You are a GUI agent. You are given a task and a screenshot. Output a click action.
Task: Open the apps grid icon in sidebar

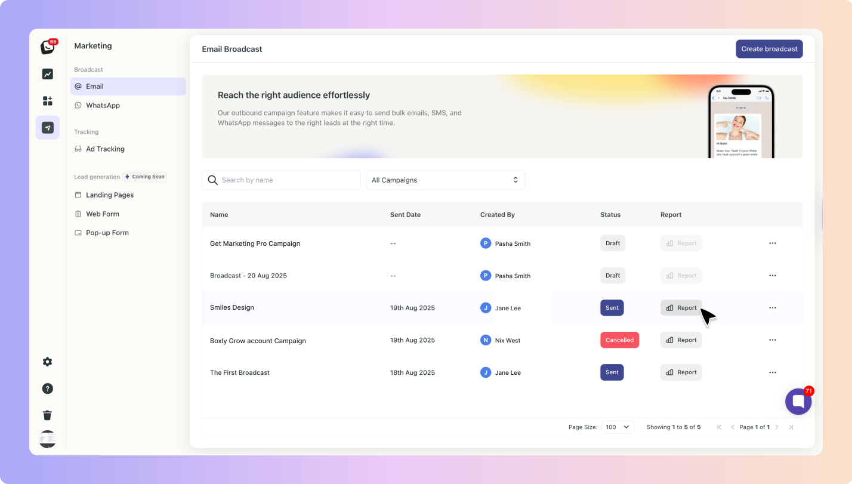(x=48, y=101)
